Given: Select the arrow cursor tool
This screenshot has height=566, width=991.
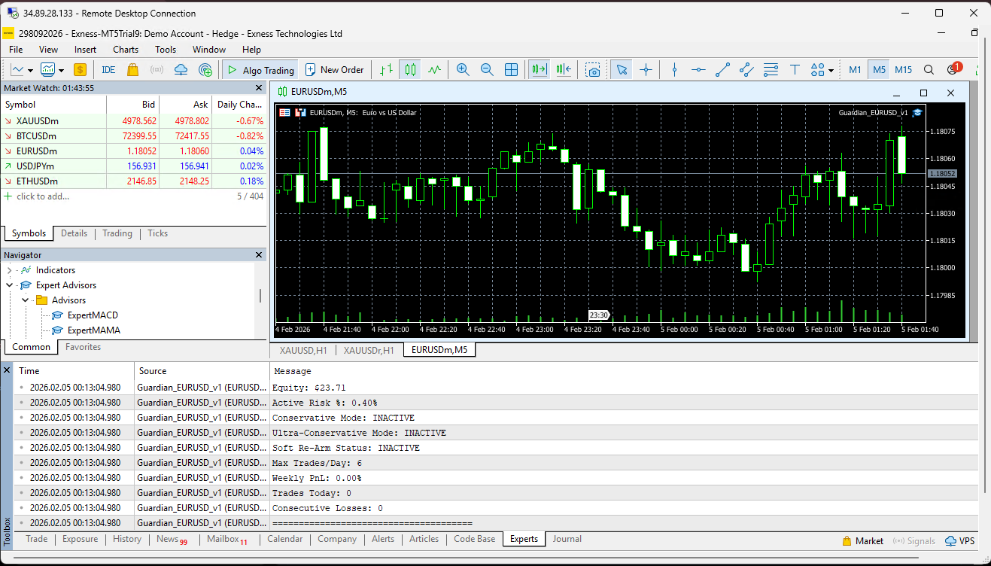Looking at the screenshot, I should (622, 69).
